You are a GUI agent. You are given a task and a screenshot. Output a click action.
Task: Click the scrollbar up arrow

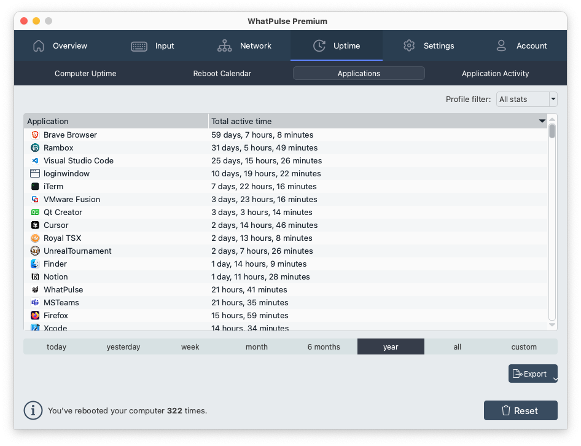click(552, 119)
